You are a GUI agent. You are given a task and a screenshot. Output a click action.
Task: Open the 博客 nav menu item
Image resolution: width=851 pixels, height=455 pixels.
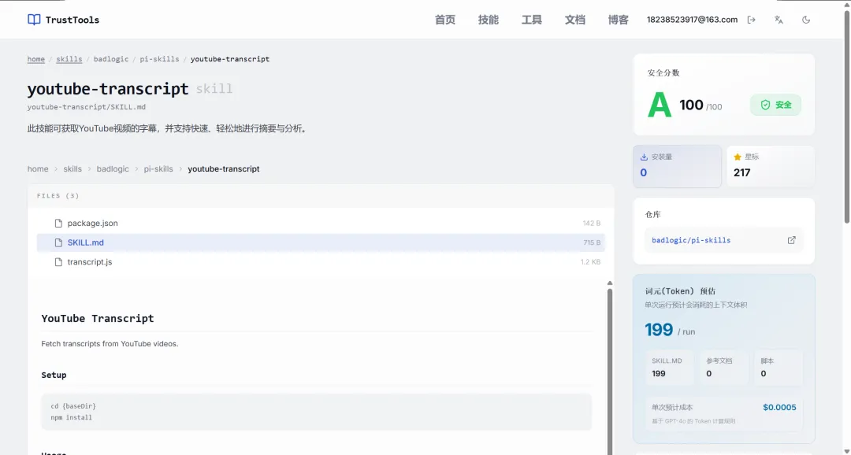click(x=619, y=20)
